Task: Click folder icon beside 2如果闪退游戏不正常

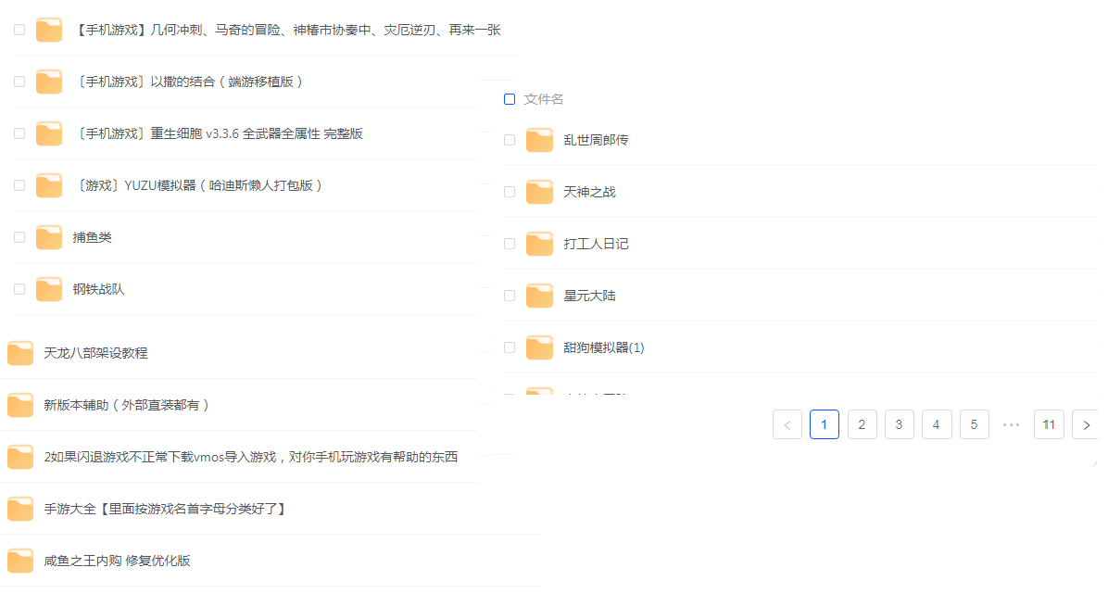Action: coord(20,457)
